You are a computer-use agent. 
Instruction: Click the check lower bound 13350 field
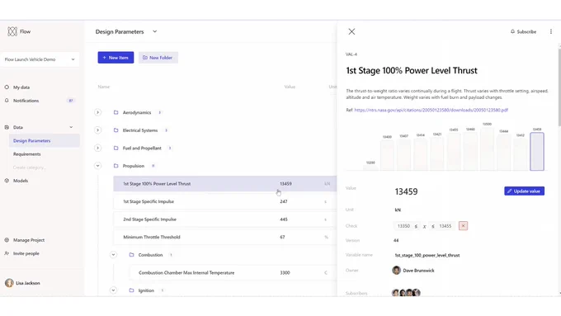[403, 226]
